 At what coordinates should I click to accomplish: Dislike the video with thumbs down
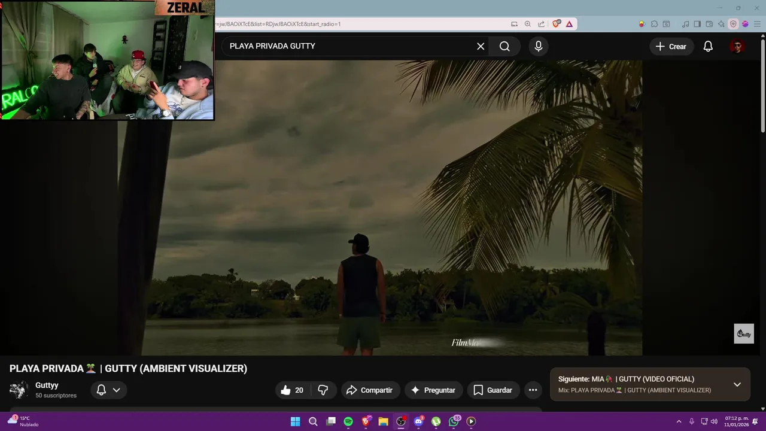[323, 390]
